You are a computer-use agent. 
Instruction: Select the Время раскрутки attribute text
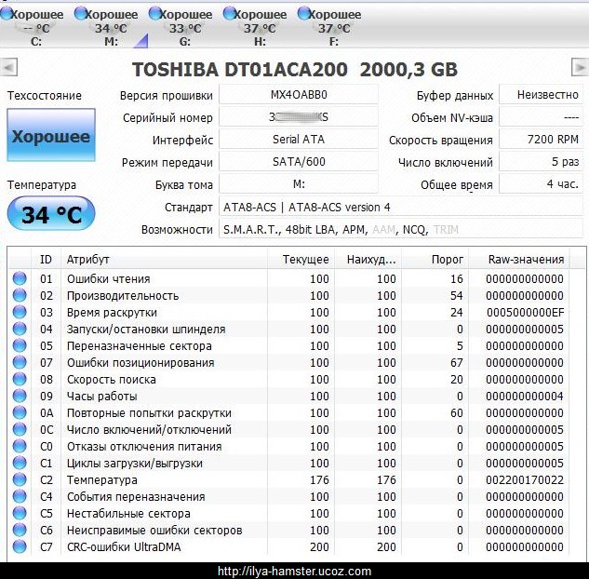pyautogui.click(x=112, y=312)
